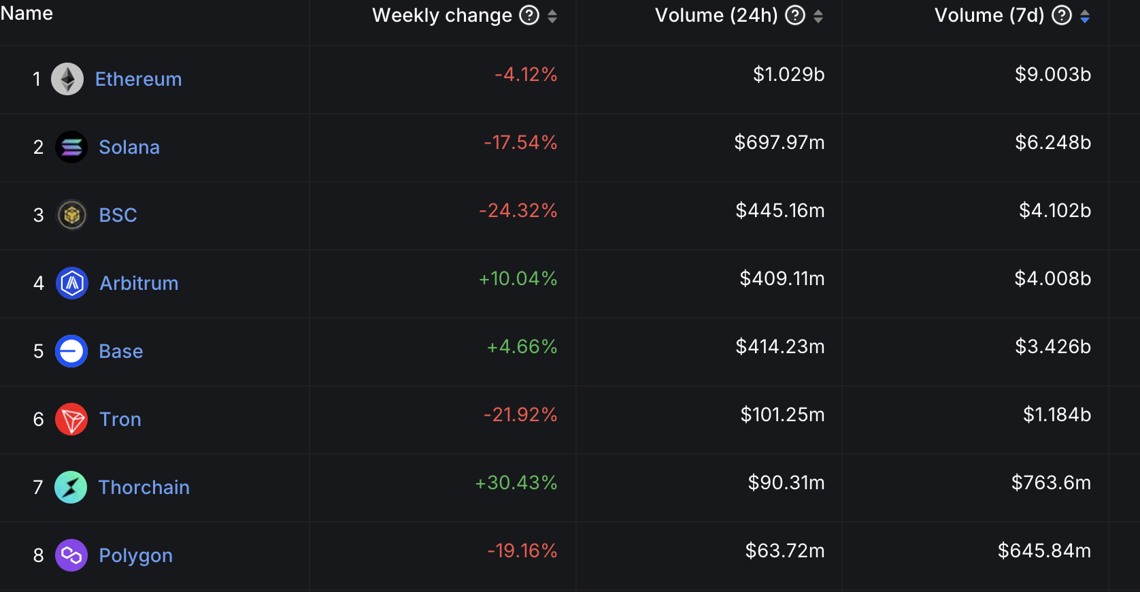Click the Base chain logo icon
Screen dimensions: 1140x592
coord(71,351)
